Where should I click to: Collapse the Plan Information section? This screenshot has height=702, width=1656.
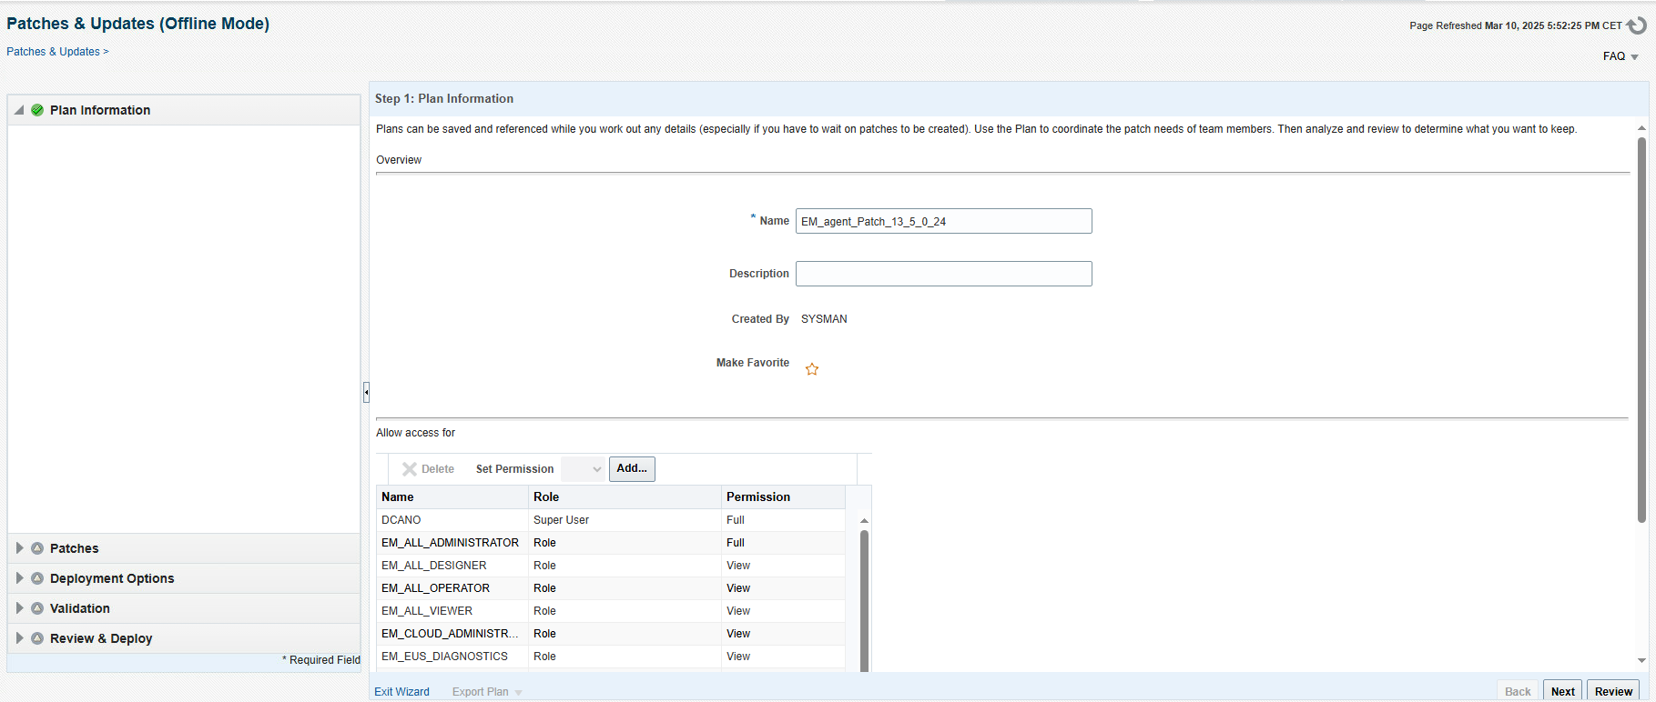click(19, 110)
